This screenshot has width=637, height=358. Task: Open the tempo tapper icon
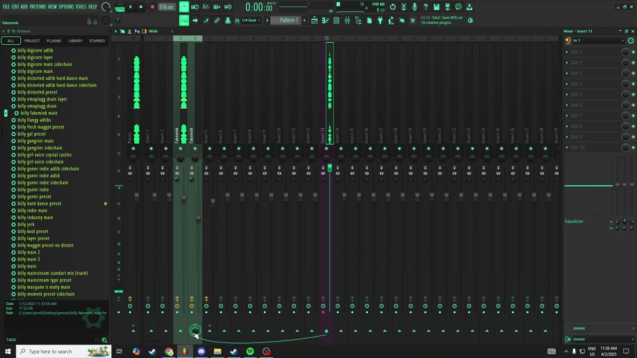pyautogui.click(x=391, y=20)
